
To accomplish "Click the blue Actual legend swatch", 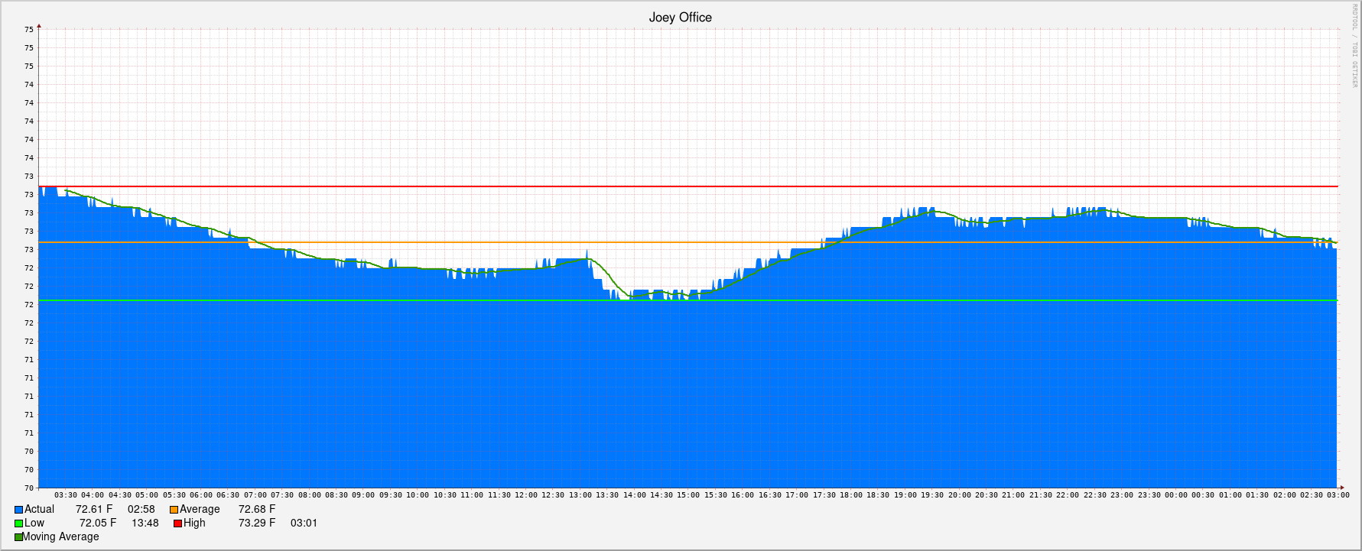I will click(x=18, y=510).
